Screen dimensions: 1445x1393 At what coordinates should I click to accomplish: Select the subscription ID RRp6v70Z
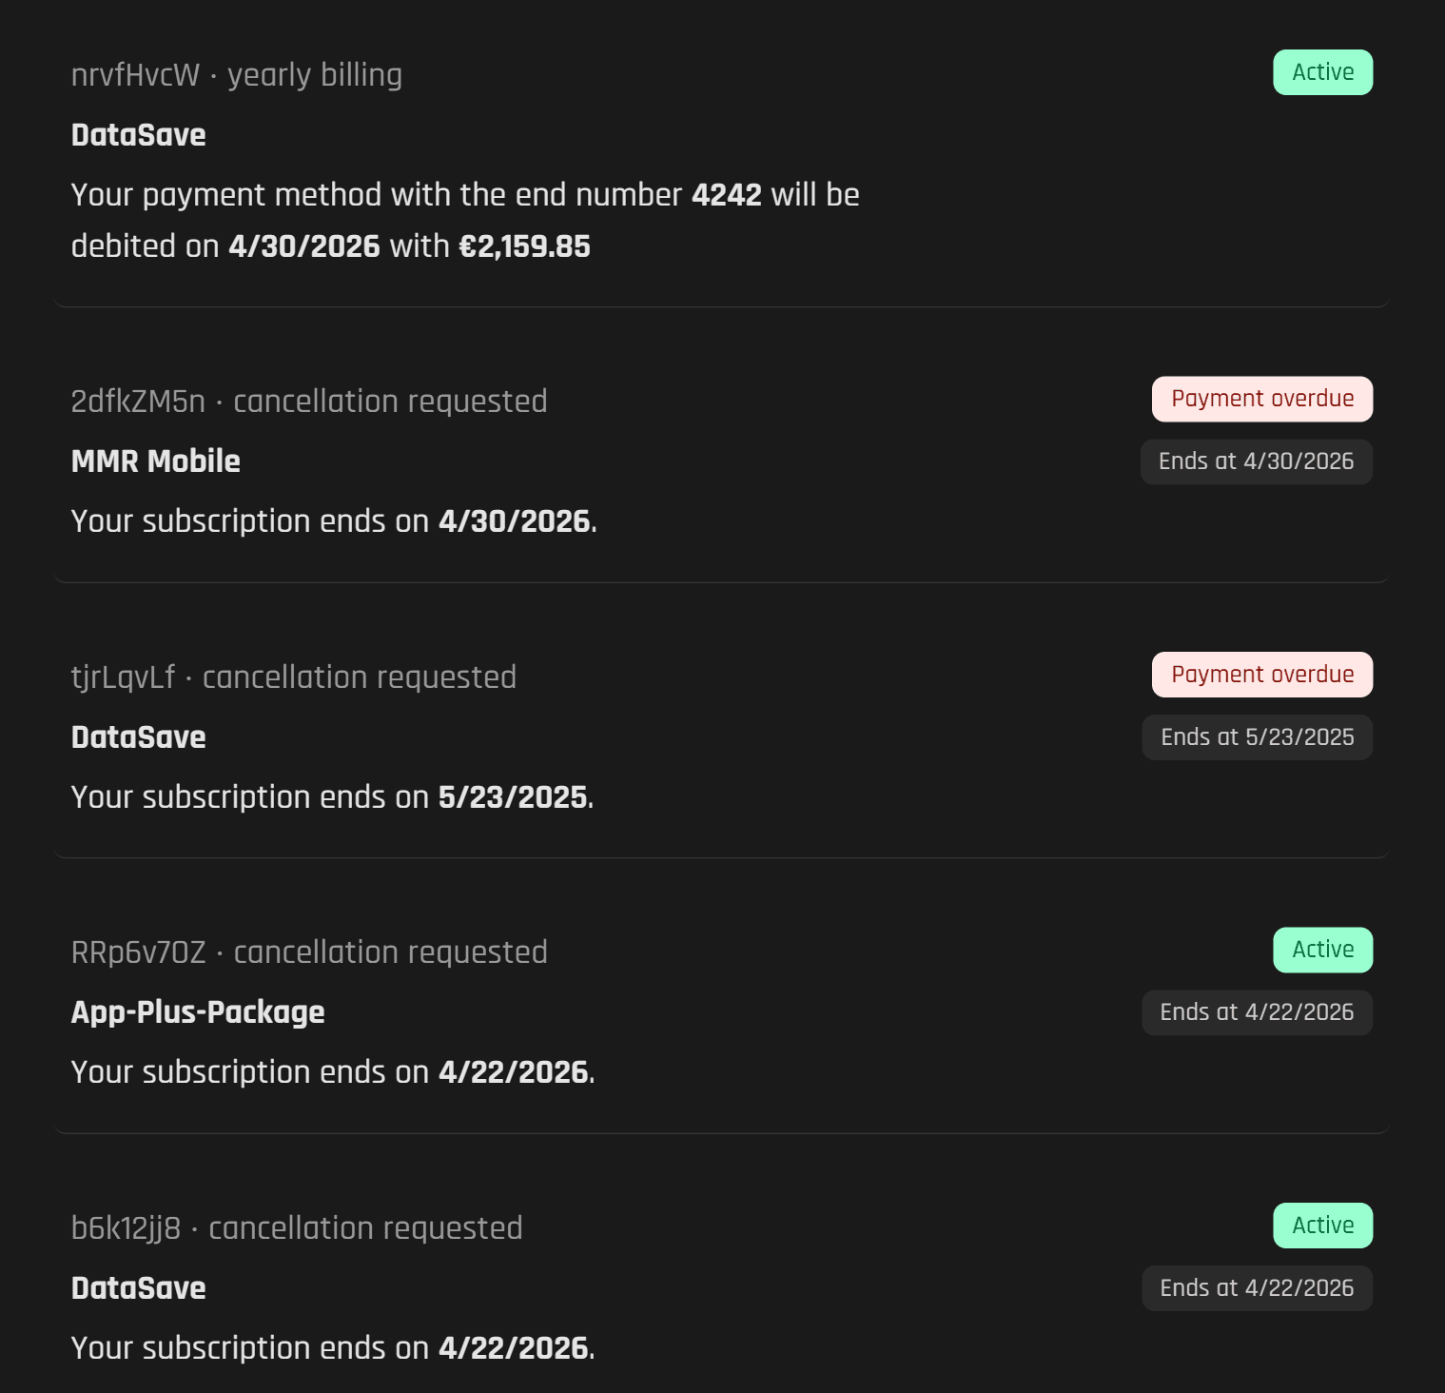click(x=139, y=952)
